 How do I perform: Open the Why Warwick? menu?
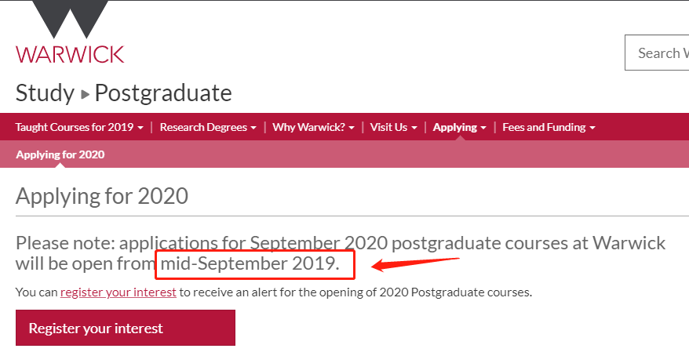(x=308, y=127)
